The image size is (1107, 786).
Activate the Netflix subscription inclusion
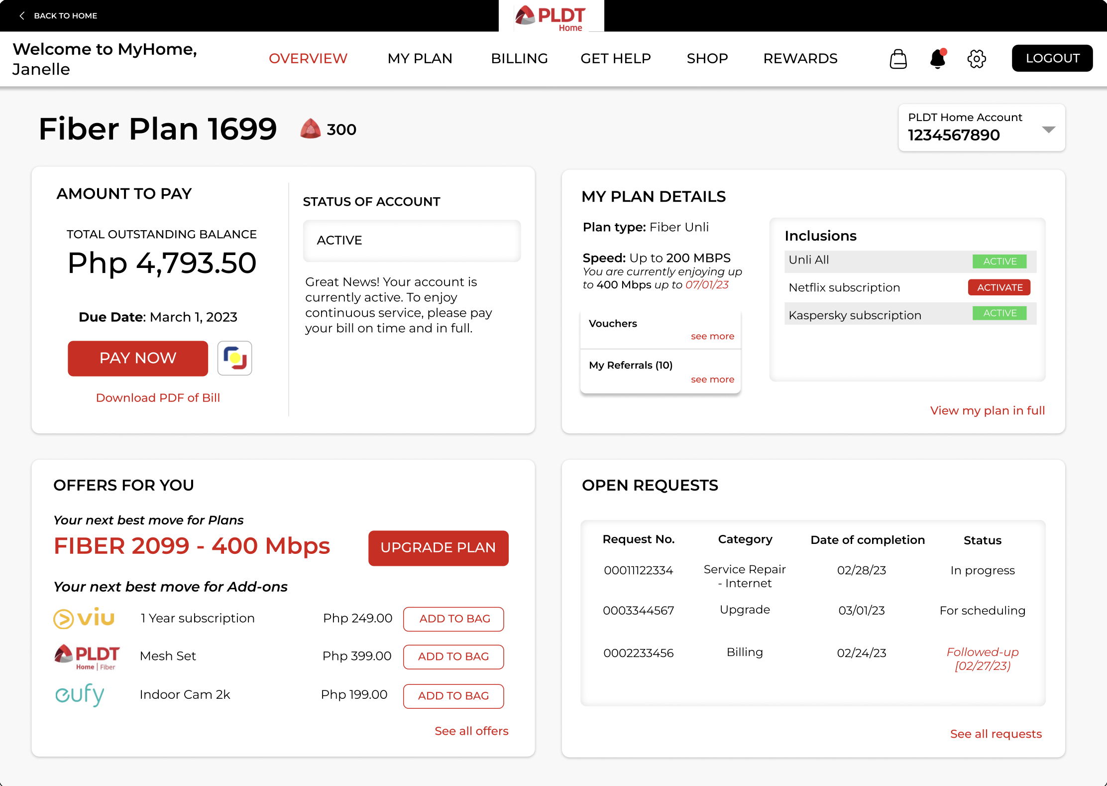998,287
